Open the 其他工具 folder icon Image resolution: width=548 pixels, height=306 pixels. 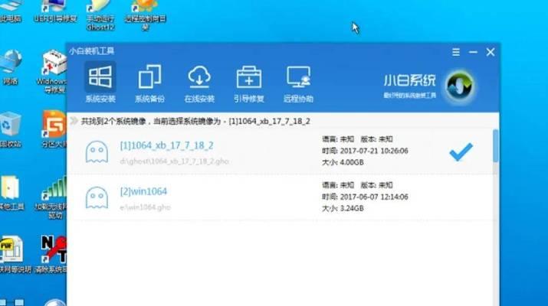[x=11, y=193]
